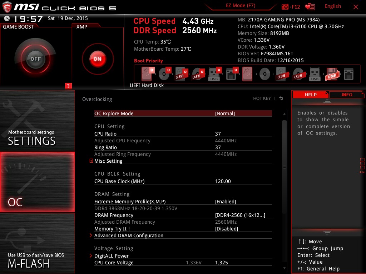The image size is (366, 274).
Task: Select the UEFI USB CD/DVD boot icon with U badge
Action: tap(198, 73)
